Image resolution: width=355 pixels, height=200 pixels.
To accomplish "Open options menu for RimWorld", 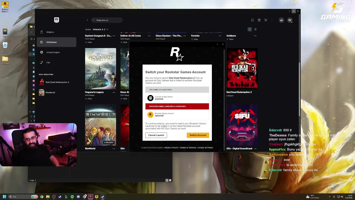I will 114,149.
